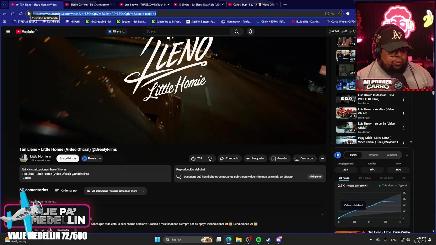Share the video via Compartir
This screenshot has width=436, height=245.
[229, 158]
